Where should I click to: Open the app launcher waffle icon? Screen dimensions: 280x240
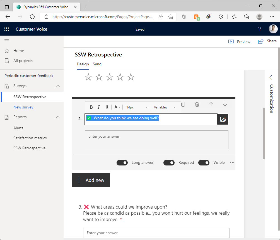coord(7,29)
